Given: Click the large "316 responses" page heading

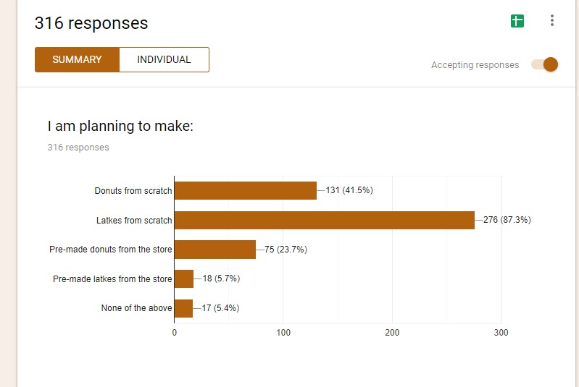Looking at the screenshot, I should coord(91,23).
